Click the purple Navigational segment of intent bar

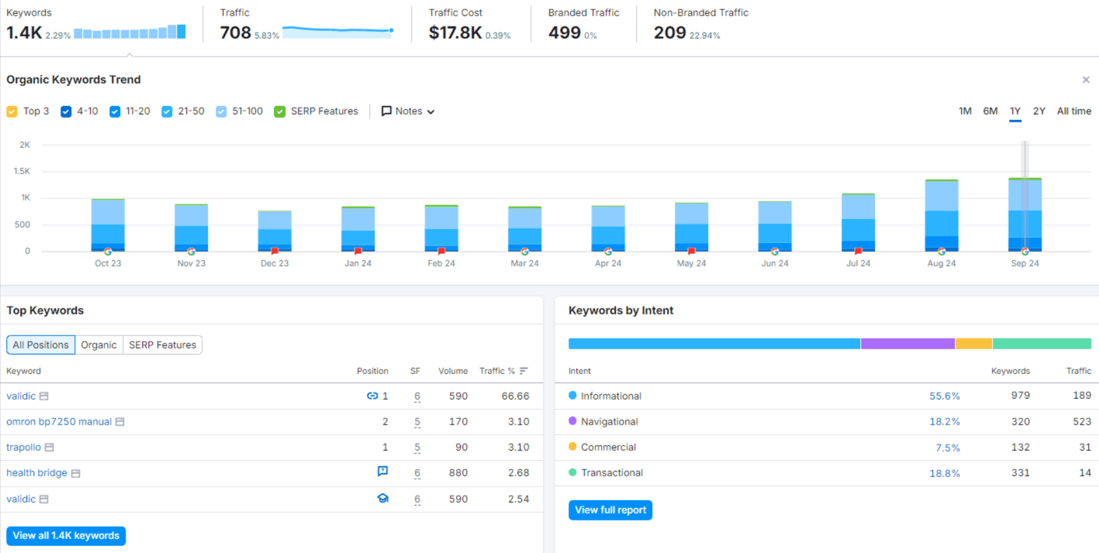(907, 344)
